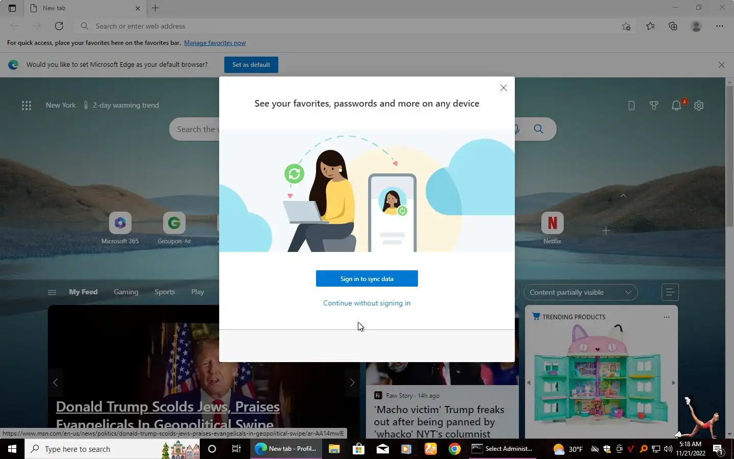Open Groupon quick link tile
Viewport: 734px width, 459px height.
pyautogui.click(x=174, y=228)
